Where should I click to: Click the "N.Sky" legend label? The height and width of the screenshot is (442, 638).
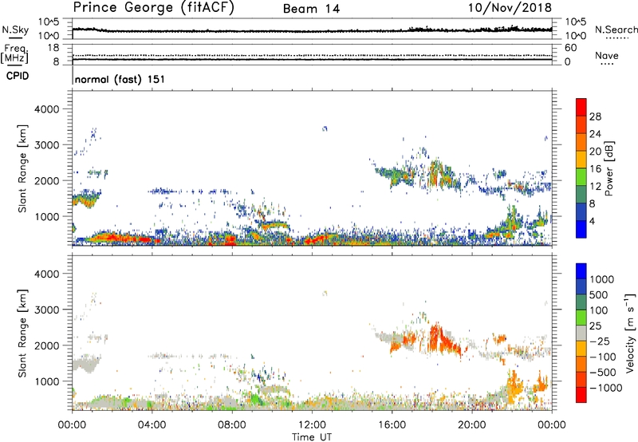pyautogui.click(x=15, y=30)
